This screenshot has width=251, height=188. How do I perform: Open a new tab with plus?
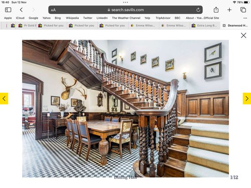tap(229, 10)
